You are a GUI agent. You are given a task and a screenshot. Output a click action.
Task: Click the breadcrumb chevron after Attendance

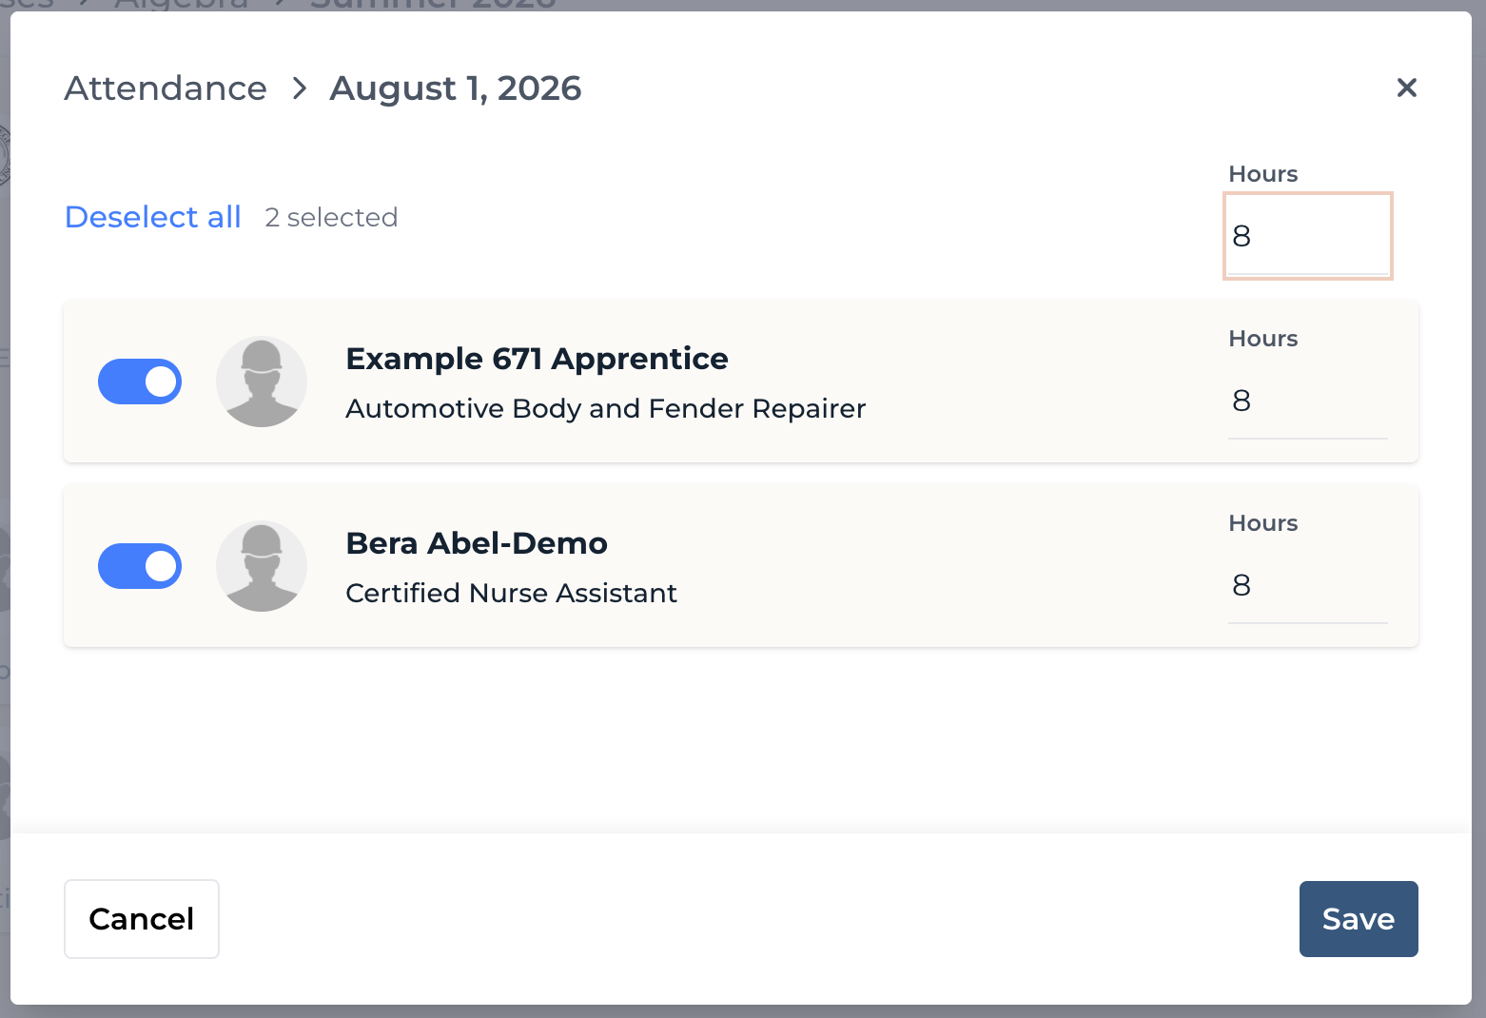(x=299, y=88)
